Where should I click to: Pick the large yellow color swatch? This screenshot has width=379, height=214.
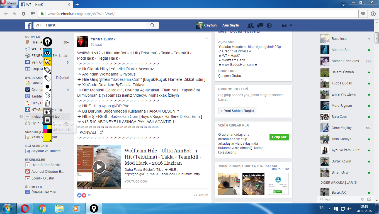pyautogui.click(x=47, y=137)
